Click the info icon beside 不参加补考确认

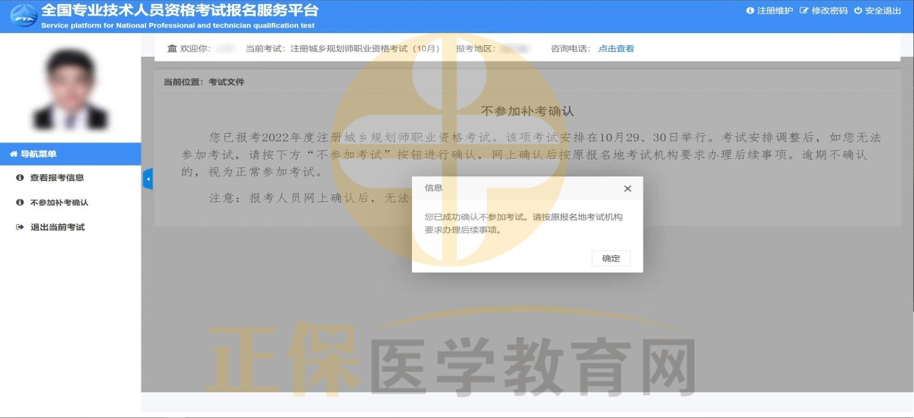(x=20, y=203)
